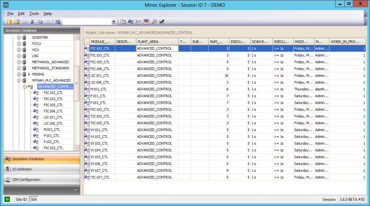Click the tree vertical scrollbar thumb
This screenshot has height=206, width=370.
(x=77, y=84)
